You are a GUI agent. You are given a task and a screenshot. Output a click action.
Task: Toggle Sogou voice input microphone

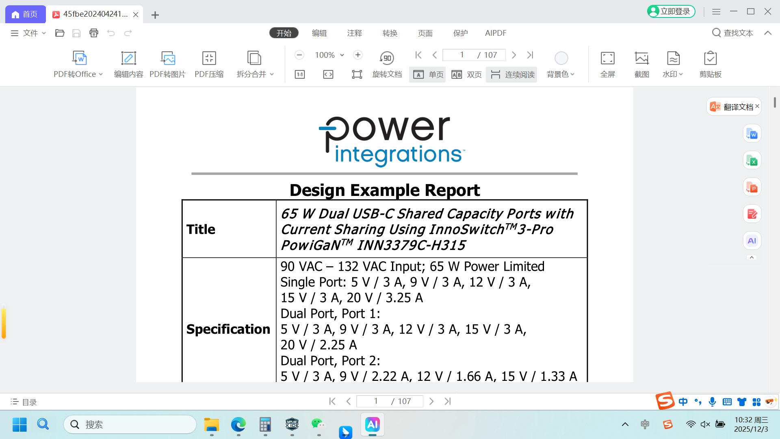coord(712,402)
